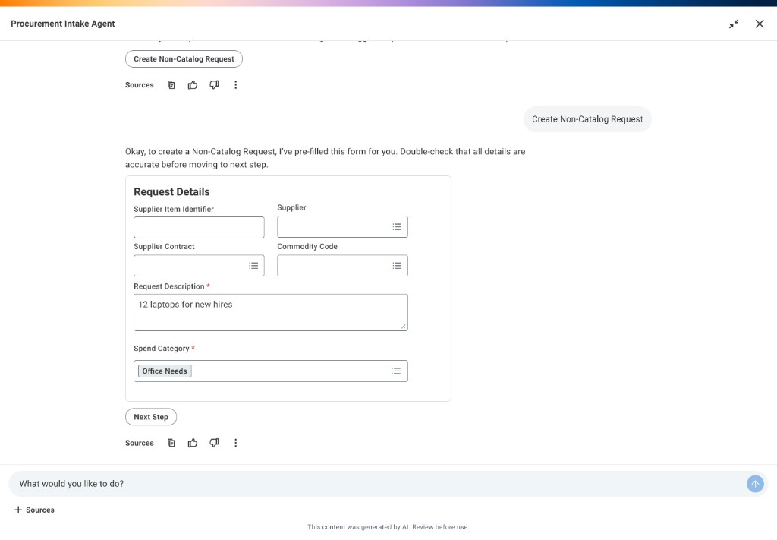Open Sources under the form response
This screenshot has width=777, height=540.
140,443
